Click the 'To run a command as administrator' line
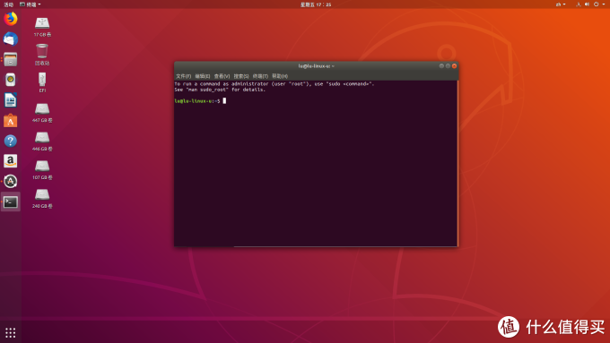Screen dimensions: 610x343 (274, 84)
